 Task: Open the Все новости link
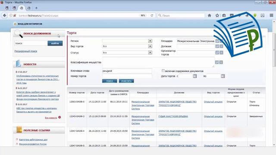[51, 118]
